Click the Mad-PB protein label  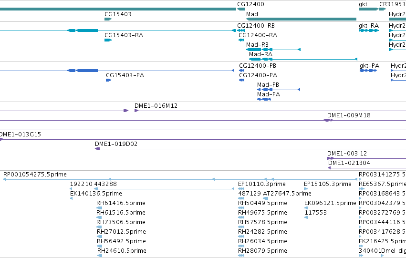pos(268,85)
